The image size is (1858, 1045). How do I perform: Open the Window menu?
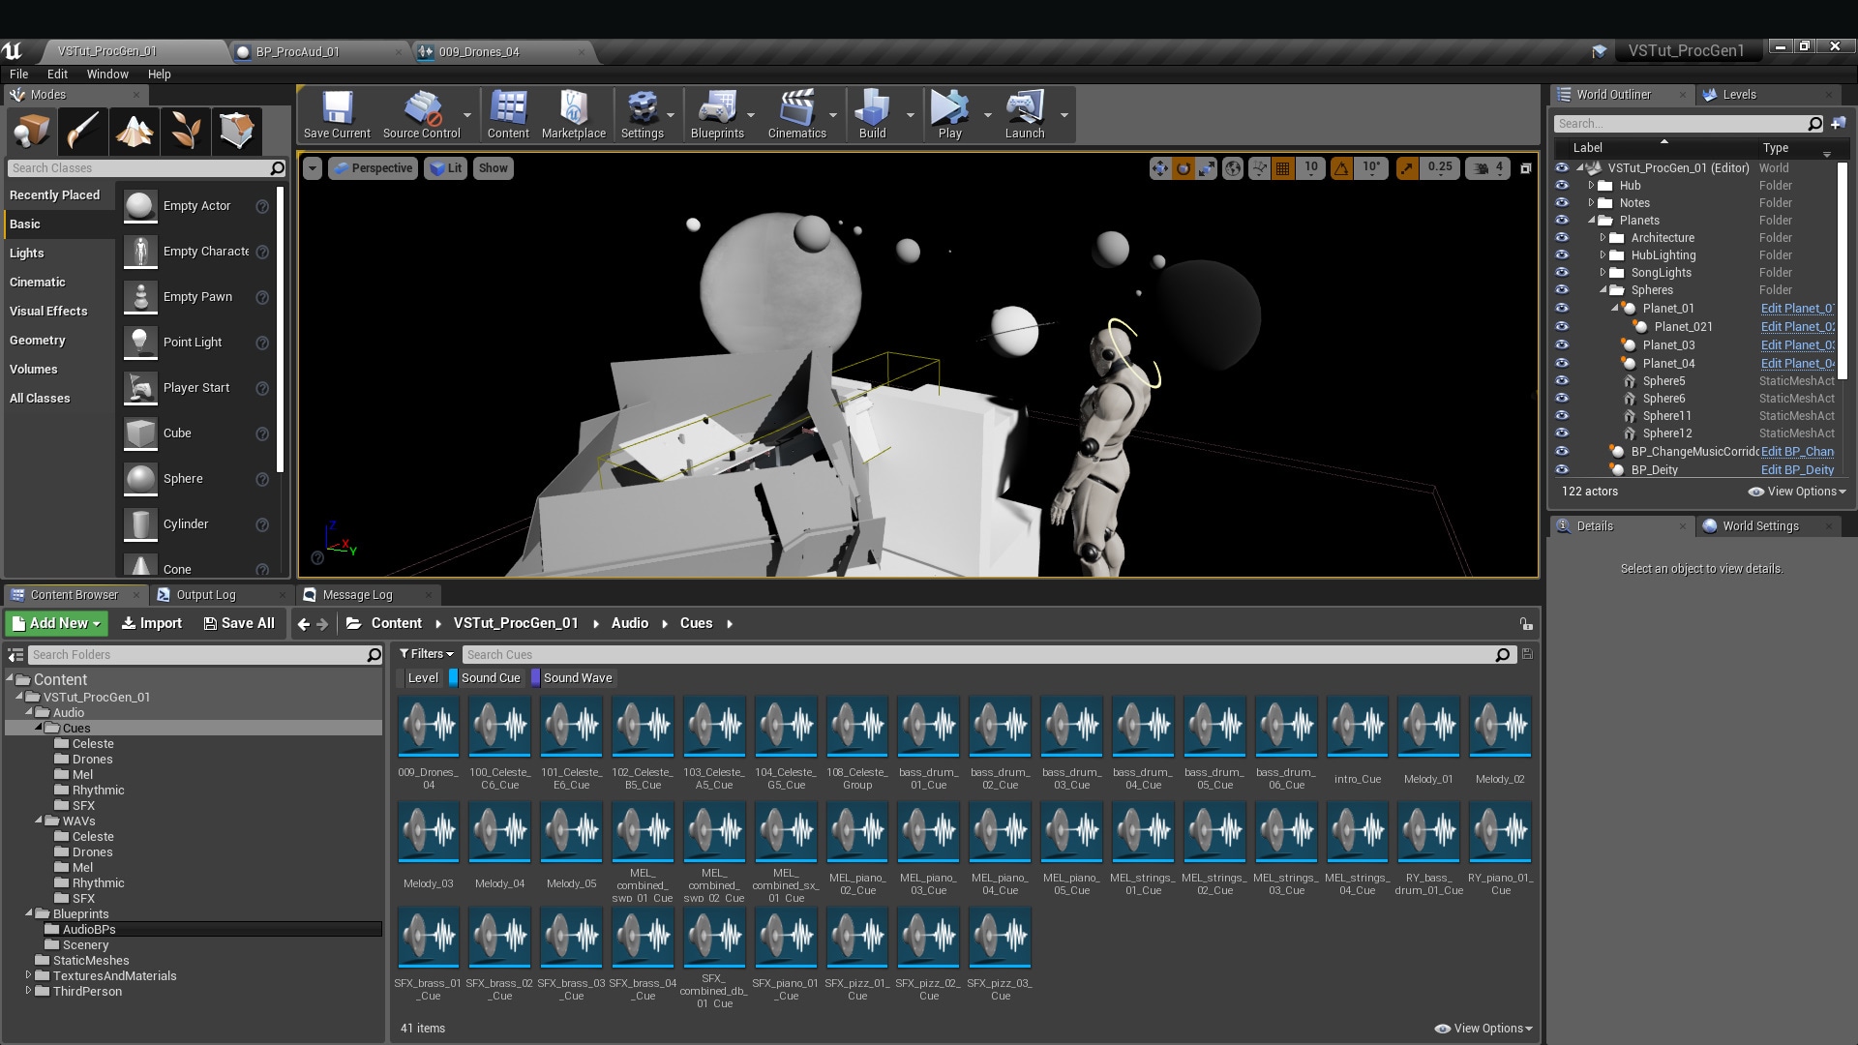[106, 74]
